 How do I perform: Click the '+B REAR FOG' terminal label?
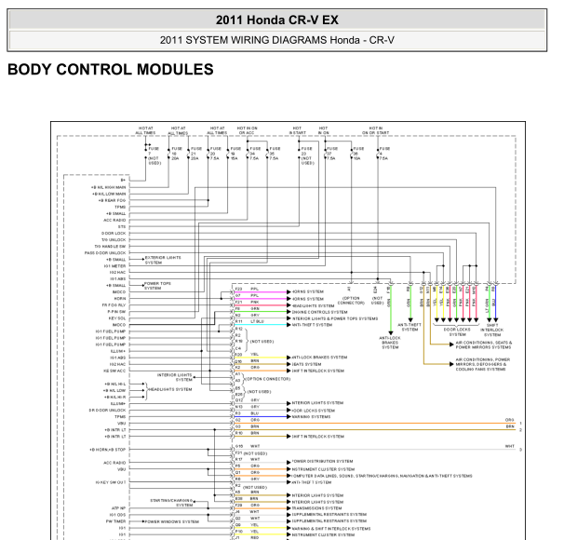tap(112, 200)
